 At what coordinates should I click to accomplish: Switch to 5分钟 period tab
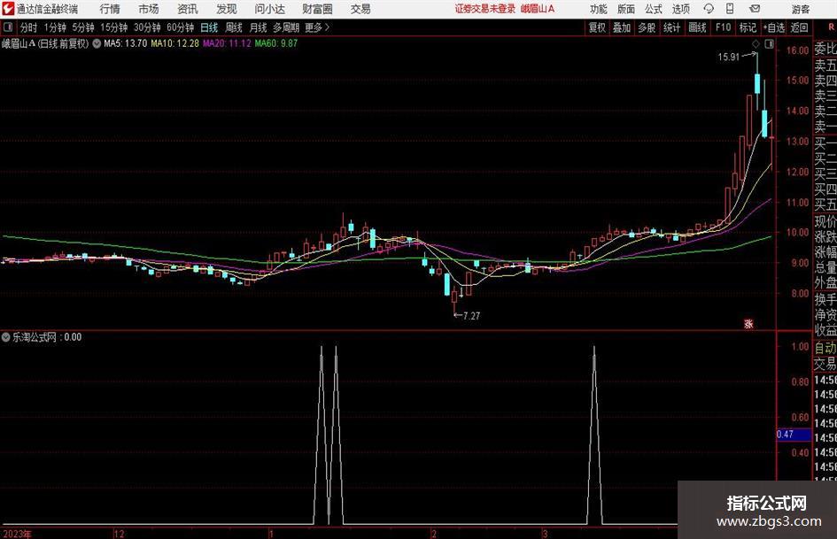83,27
